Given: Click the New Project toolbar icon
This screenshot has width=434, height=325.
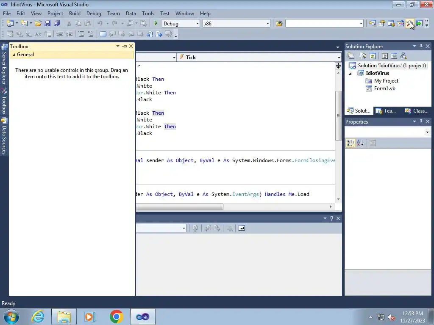Looking at the screenshot, I should (10, 24).
